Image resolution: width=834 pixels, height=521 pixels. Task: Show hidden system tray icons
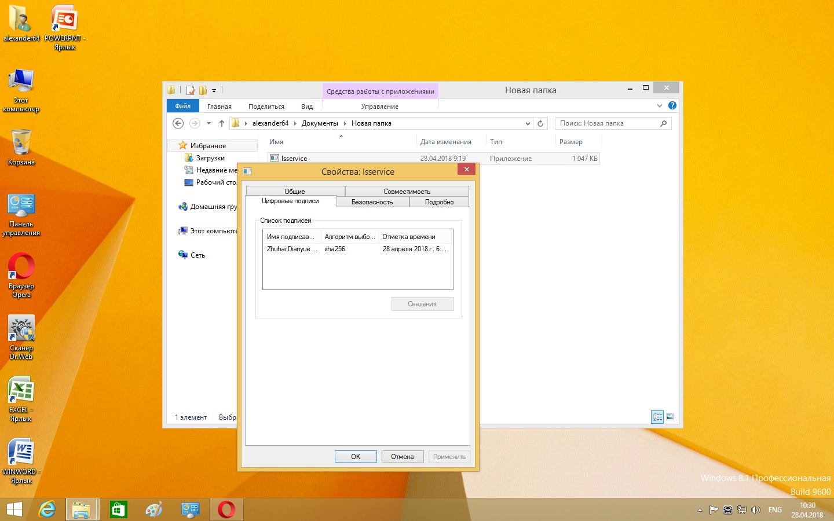(x=700, y=510)
